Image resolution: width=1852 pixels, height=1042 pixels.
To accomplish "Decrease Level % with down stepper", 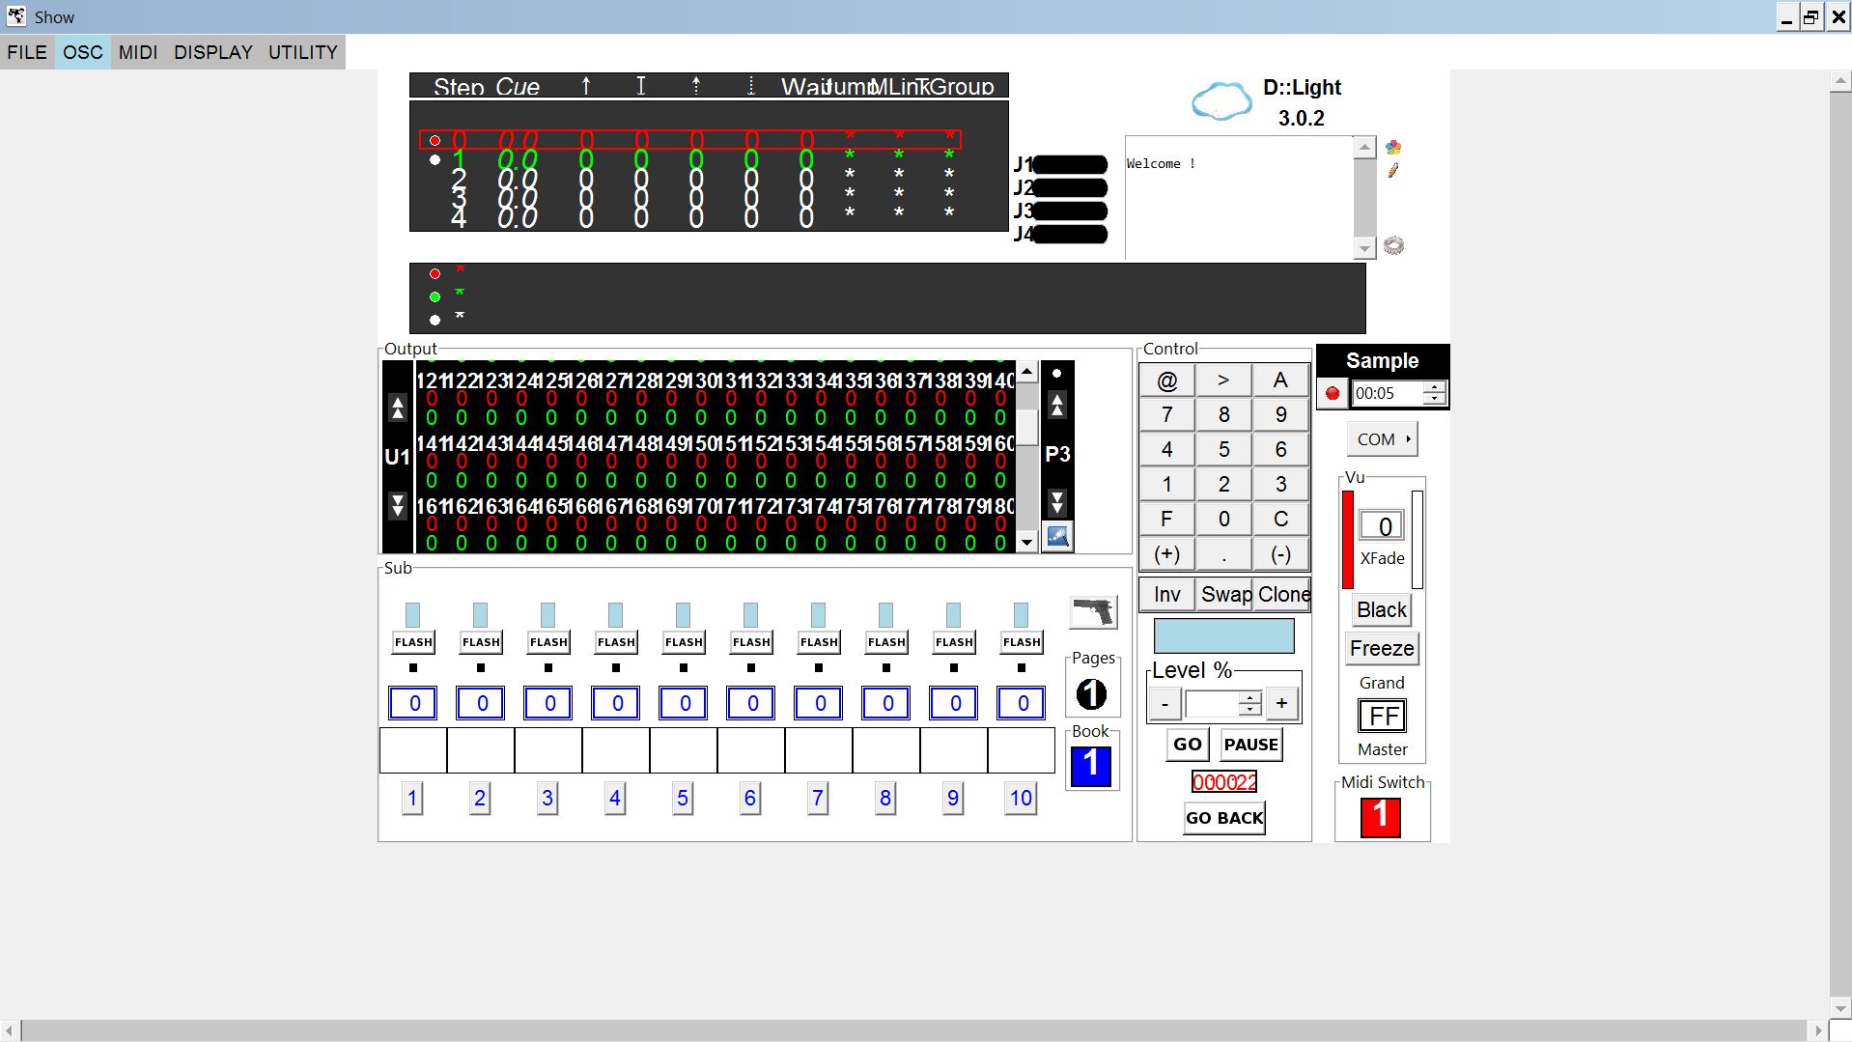I will click(x=1249, y=710).
